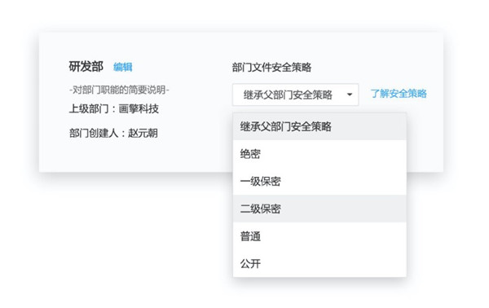Viewport: 489px width, 308px height.
Task: Click the 对部门职能的简要说明 description text
Action: point(119,90)
